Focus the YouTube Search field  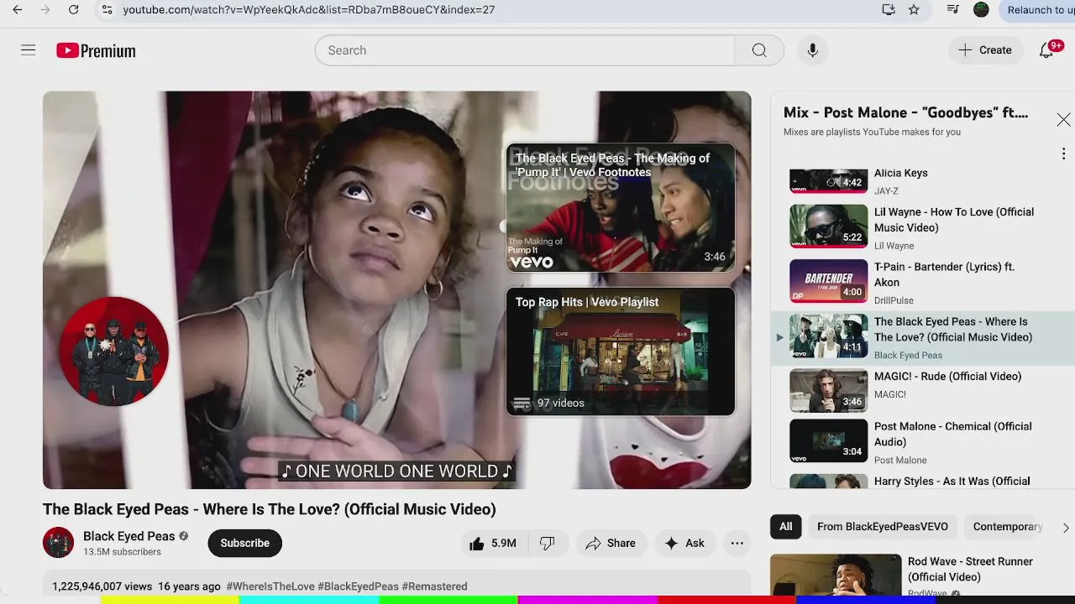click(525, 50)
